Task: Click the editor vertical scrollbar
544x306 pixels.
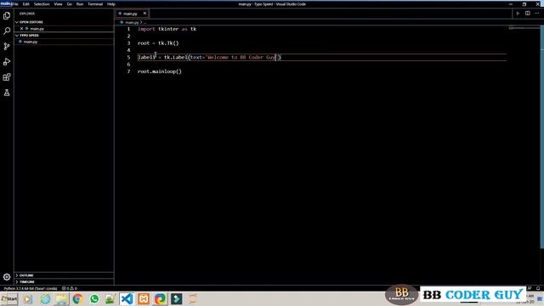Action: pos(542,137)
